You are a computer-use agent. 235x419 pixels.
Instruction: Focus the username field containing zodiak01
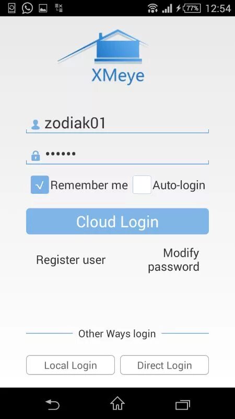(118, 124)
